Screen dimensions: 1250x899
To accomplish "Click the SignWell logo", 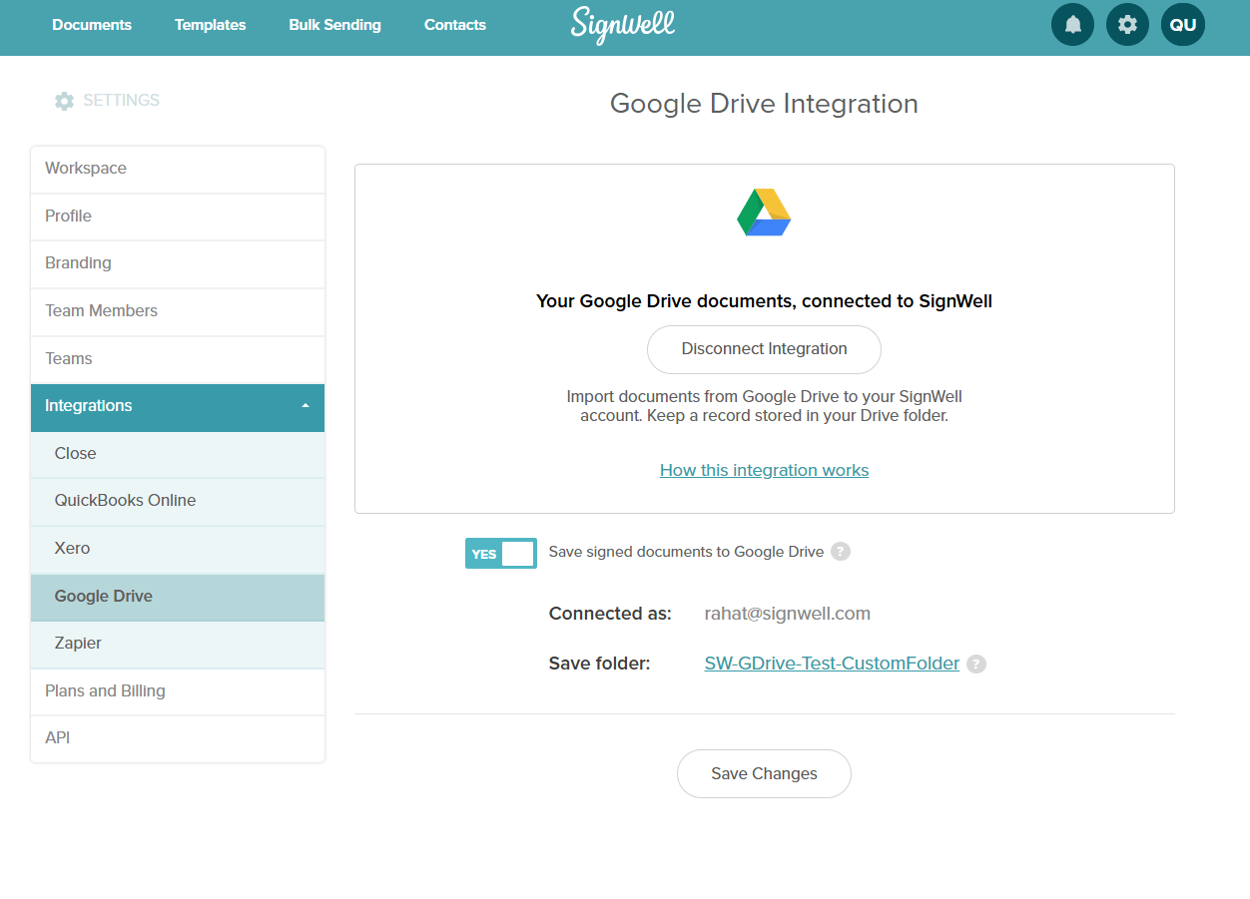I will (623, 25).
